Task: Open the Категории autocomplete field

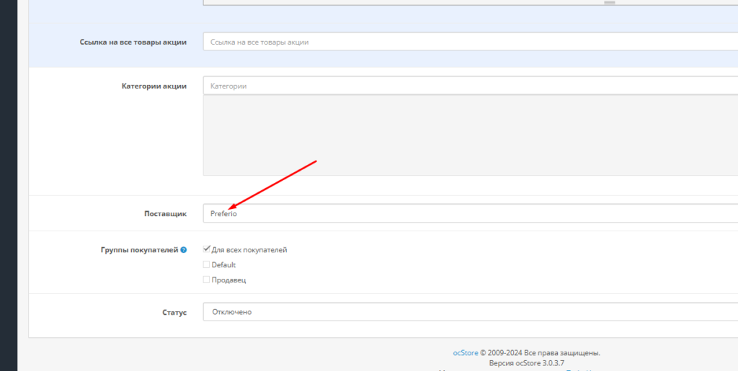Action: pyautogui.click(x=470, y=86)
